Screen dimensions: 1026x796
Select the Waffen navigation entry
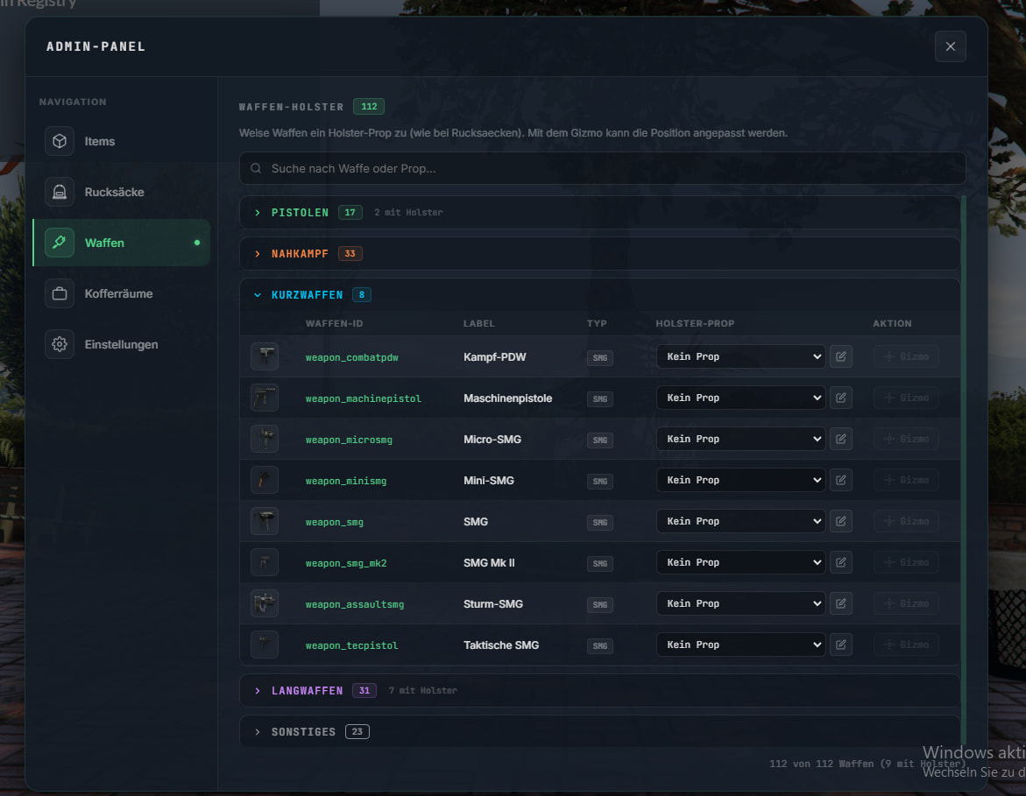[x=121, y=243]
